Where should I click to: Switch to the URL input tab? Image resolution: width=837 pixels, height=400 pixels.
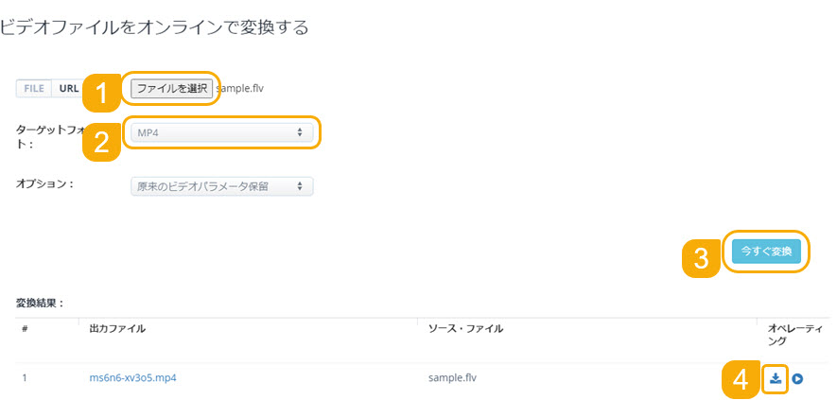coord(68,89)
